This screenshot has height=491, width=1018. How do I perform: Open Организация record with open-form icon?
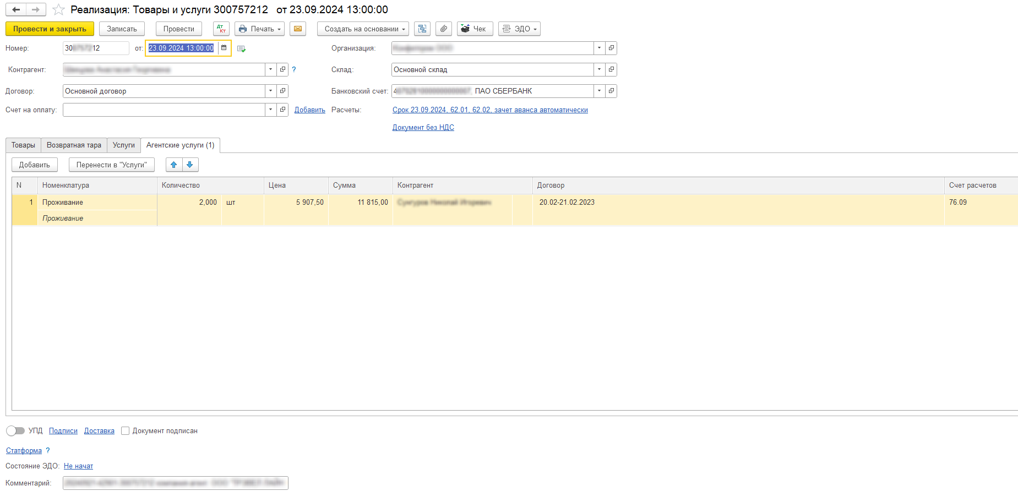611,48
